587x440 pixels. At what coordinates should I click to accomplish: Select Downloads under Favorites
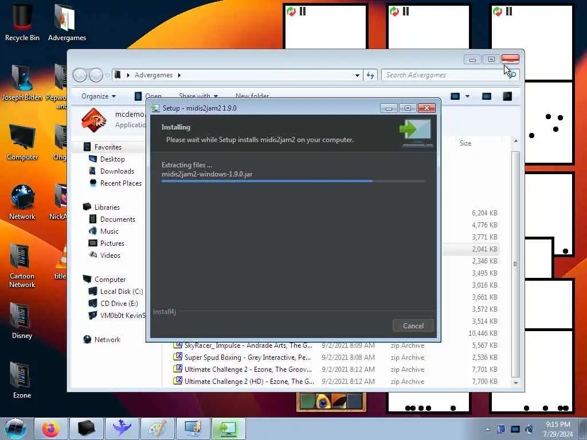coord(117,171)
